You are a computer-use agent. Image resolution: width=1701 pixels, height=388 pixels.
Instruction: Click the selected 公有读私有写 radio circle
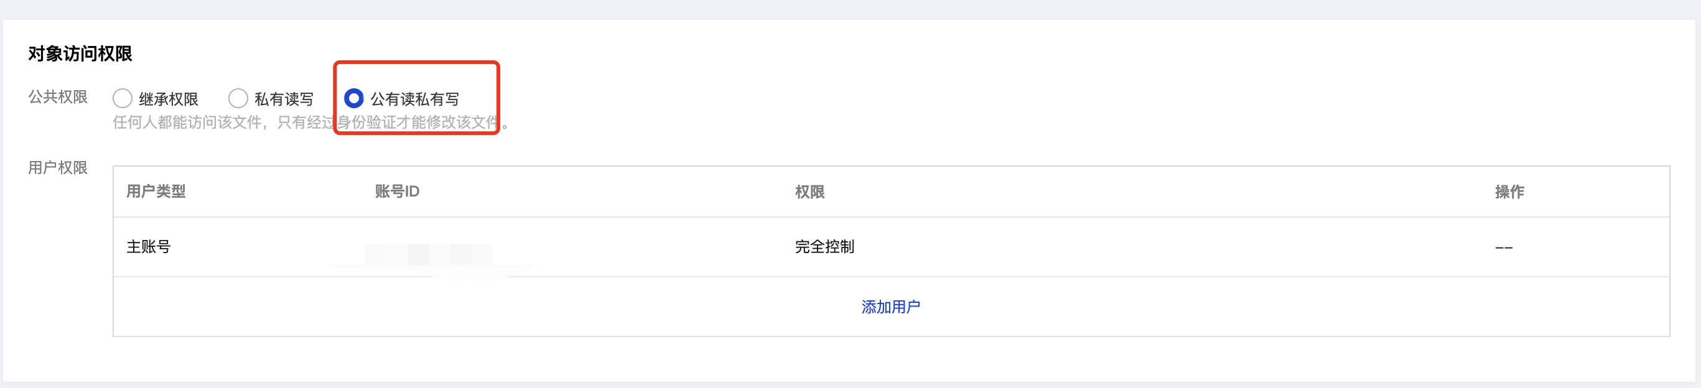point(354,98)
